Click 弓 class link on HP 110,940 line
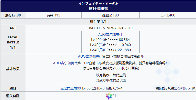This screenshot has height=100, width=196. 101,45
